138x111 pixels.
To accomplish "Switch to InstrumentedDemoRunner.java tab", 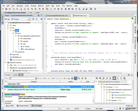I will click(x=57, y=15).
